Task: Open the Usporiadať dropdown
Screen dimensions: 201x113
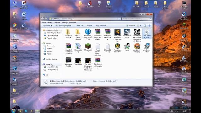Action: [47, 26]
